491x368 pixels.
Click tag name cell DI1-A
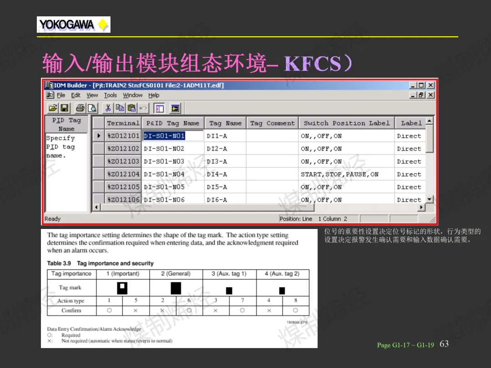click(x=225, y=136)
